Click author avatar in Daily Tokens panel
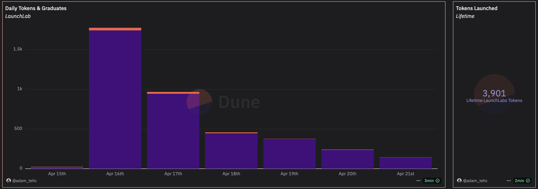 pos(8,181)
